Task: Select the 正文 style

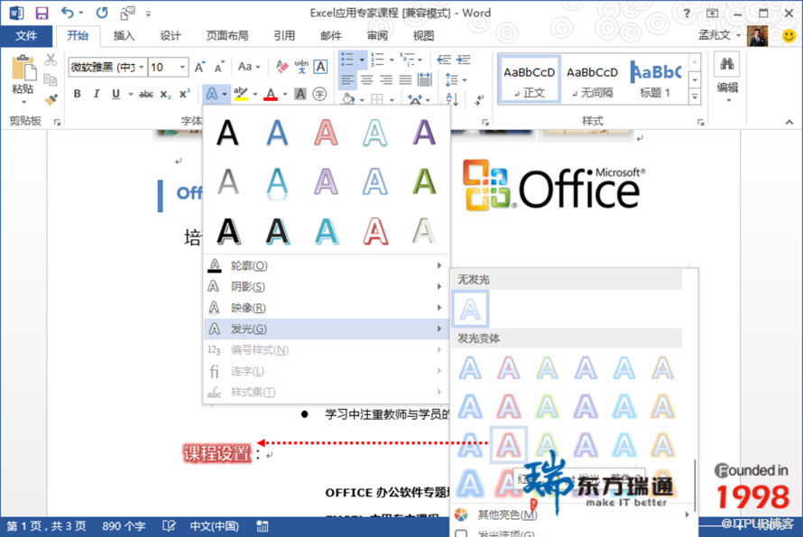Action: [530, 80]
